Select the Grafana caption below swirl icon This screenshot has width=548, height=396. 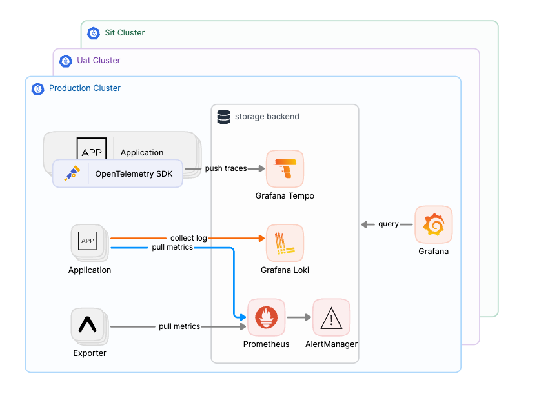433,252
